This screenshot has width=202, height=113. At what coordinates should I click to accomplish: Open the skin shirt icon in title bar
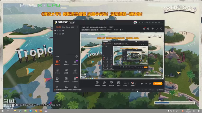150,22
